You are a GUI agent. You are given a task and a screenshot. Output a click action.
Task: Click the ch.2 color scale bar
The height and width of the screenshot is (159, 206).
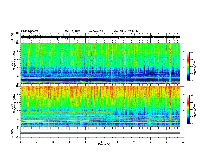click(x=188, y=109)
